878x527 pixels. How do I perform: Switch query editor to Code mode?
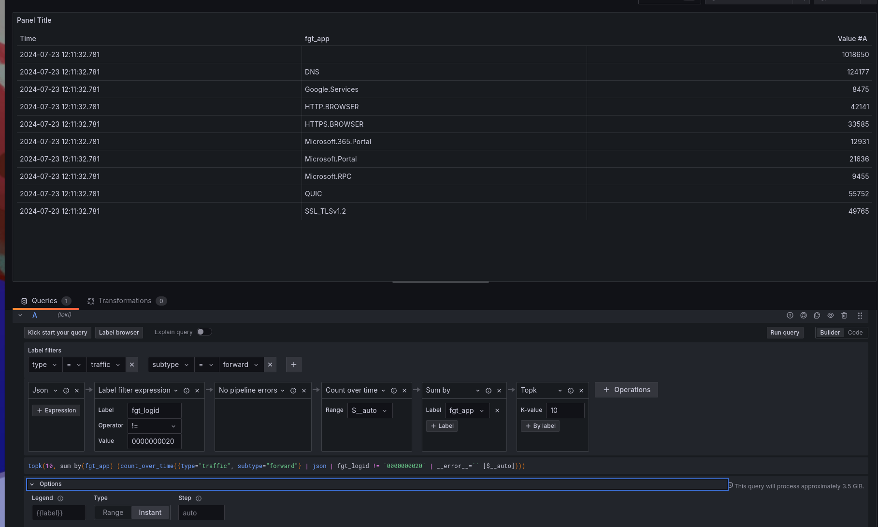pyautogui.click(x=855, y=332)
